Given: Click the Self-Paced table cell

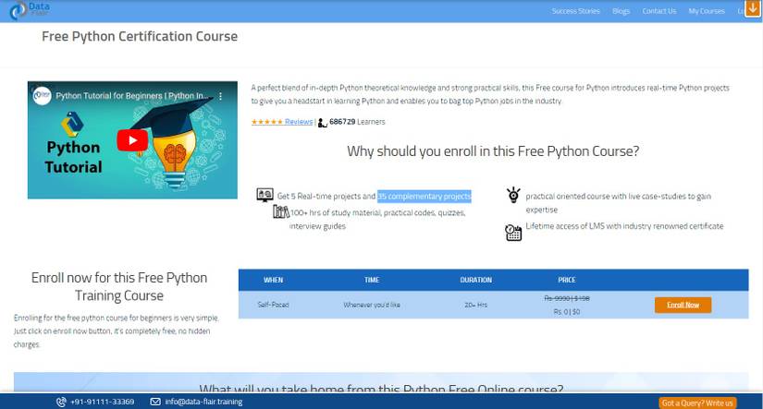Looking at the screenshot, I should click(x=273, y=305).
